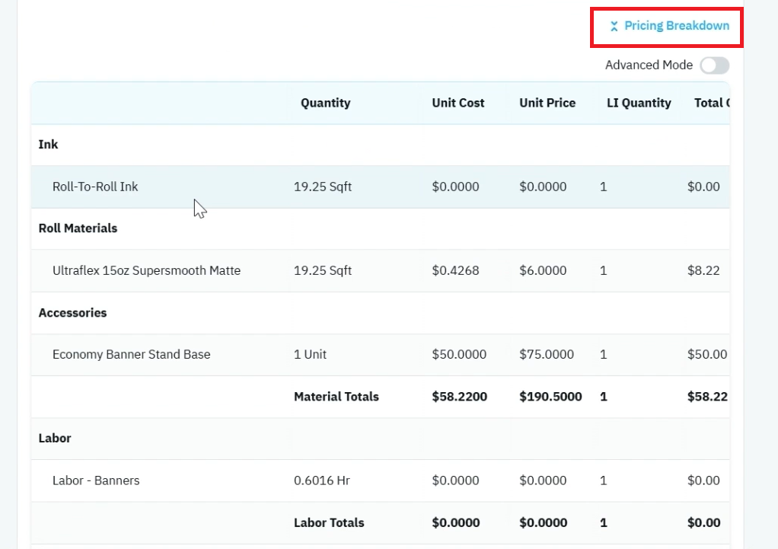Click the Labor Totals row label
The image size is (778, 549).
(x=329, y=522)
